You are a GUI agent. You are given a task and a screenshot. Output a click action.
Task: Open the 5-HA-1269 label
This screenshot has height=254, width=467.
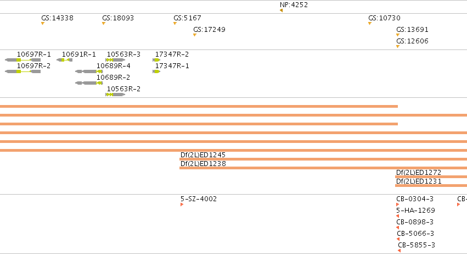pyautogui.click(x=415, y=211)
